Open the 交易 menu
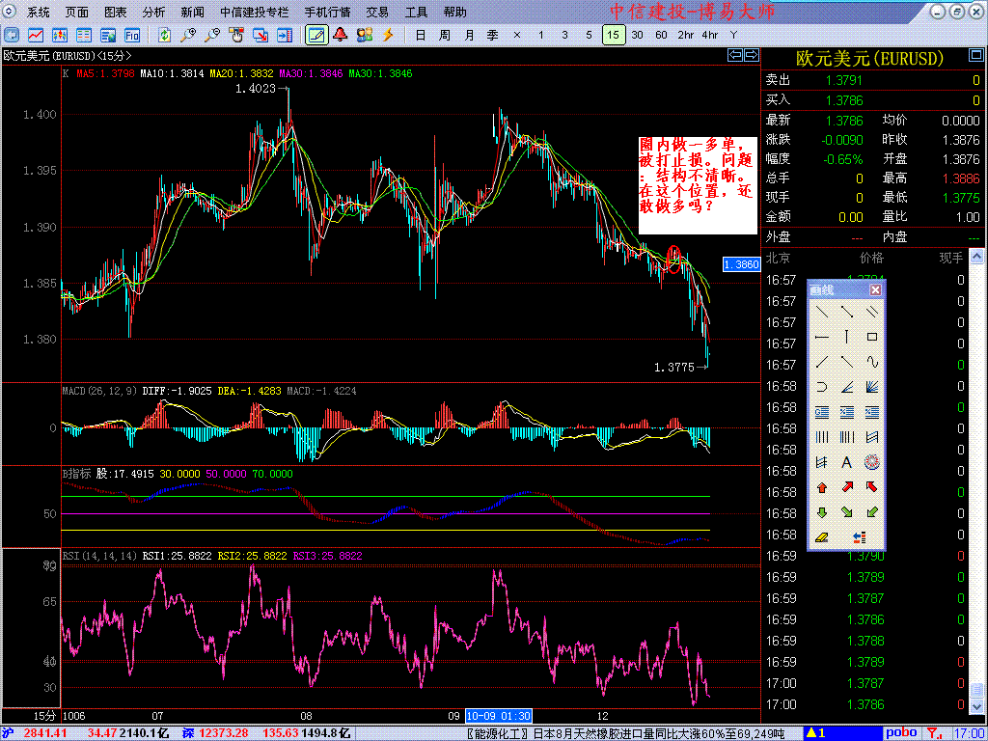The image size is (988, 741). pos(377,12)
